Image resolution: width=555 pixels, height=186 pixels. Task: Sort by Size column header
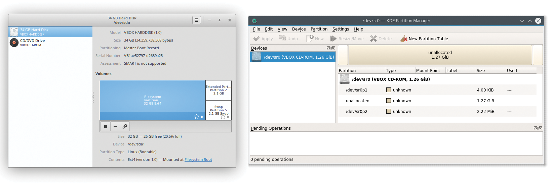[x=491, y=70]
